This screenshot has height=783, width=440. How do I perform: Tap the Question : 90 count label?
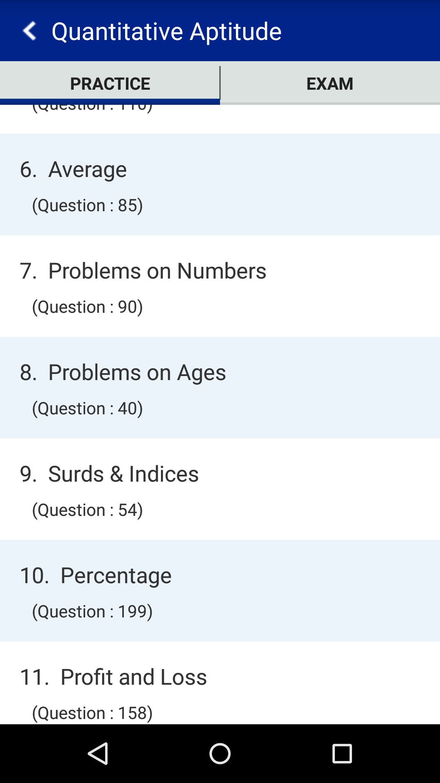pyautogui.click(x=88, y=307)
